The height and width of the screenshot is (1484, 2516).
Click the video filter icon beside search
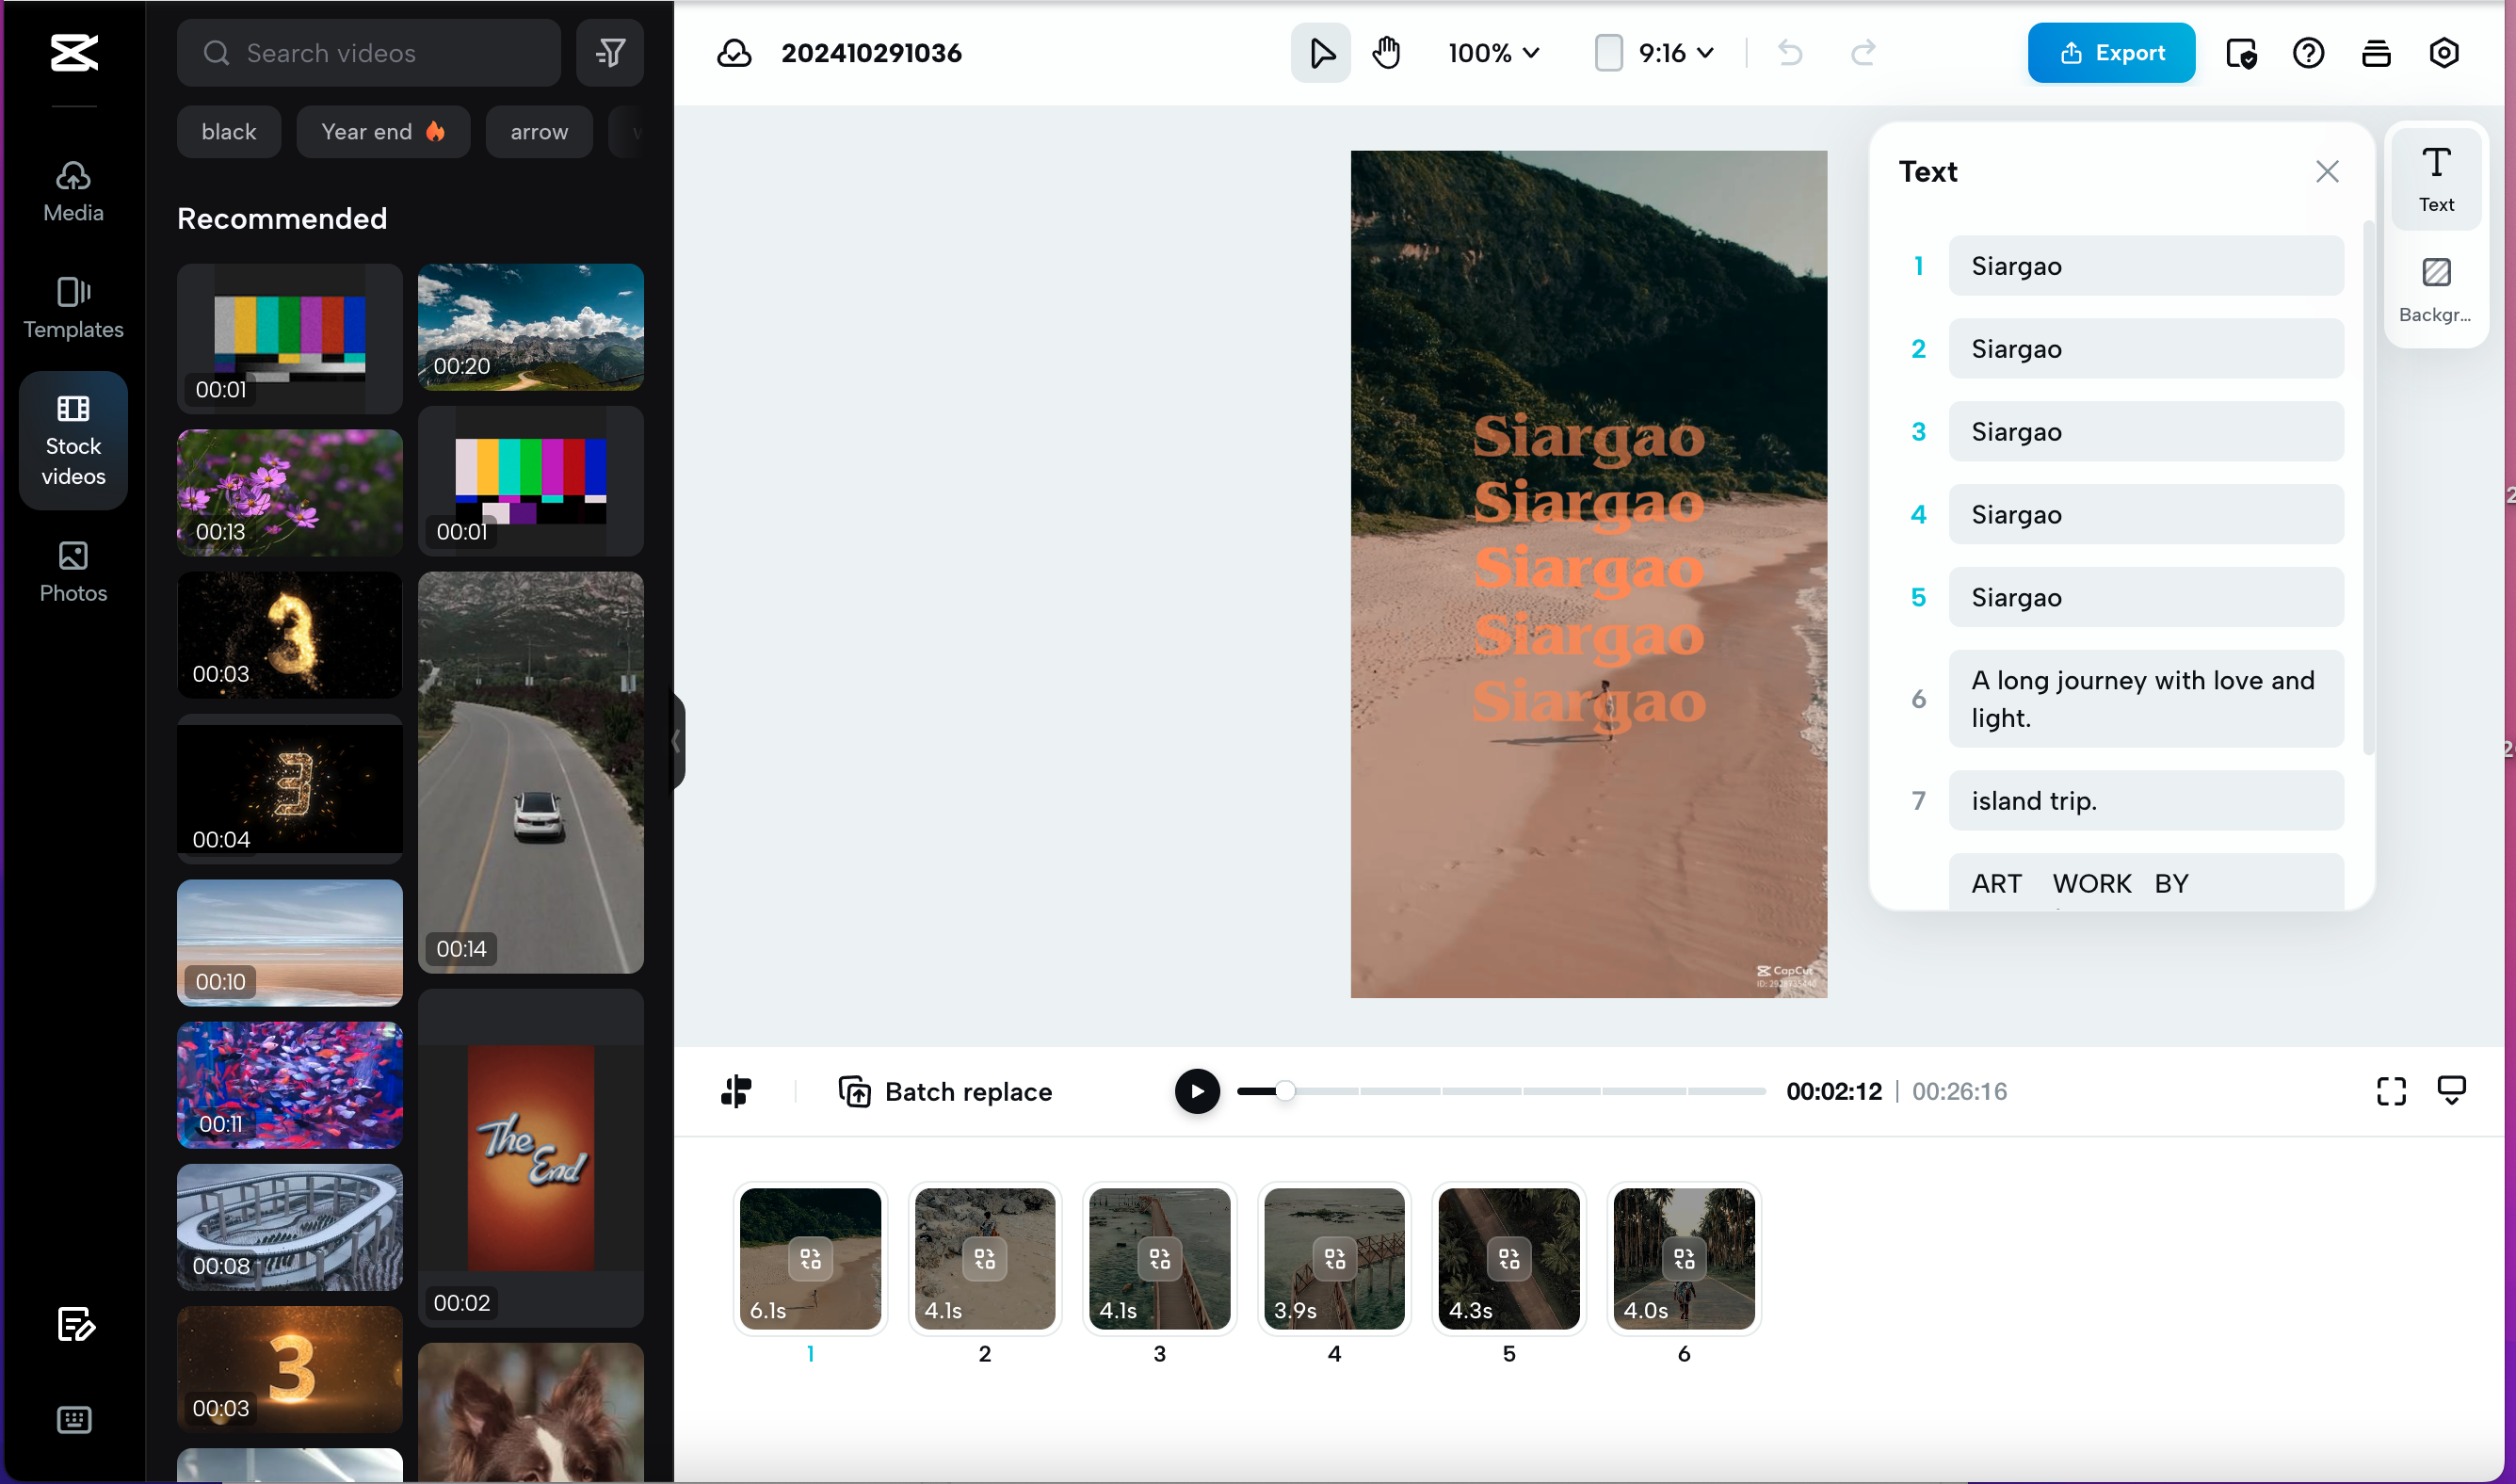tap(610, 53)
